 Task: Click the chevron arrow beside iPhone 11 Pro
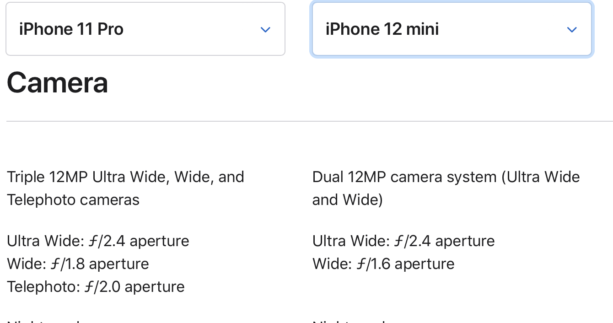[x=265, y=30]
